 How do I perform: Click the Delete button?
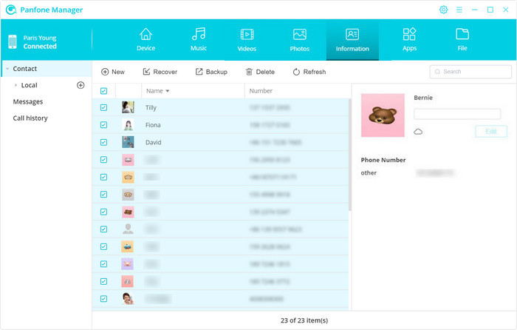tap(260, 72)
